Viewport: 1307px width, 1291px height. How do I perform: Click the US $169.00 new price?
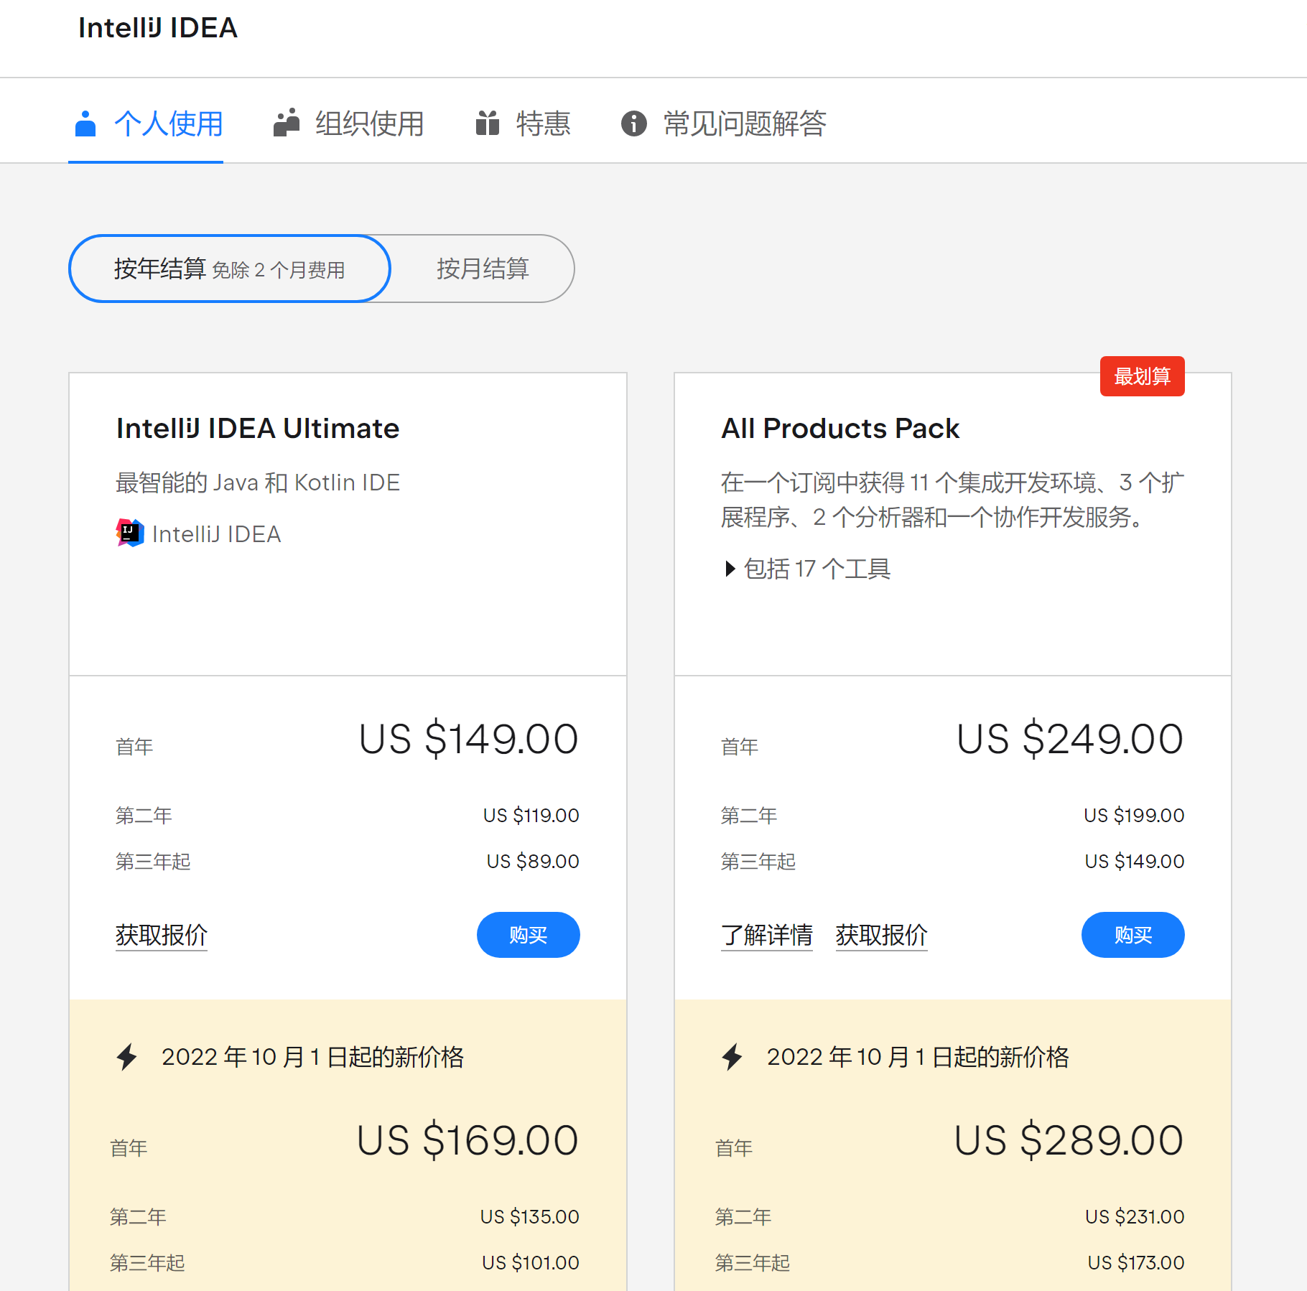pos(468,1140)
